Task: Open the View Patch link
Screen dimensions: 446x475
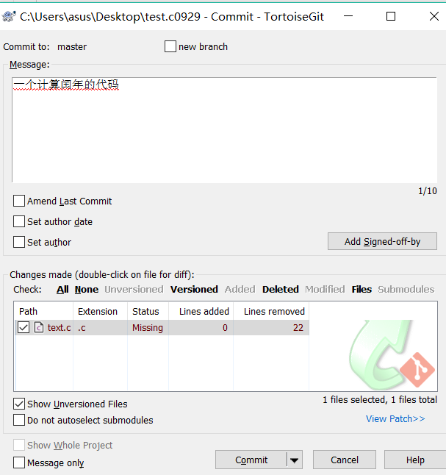Action: point(395,418)
